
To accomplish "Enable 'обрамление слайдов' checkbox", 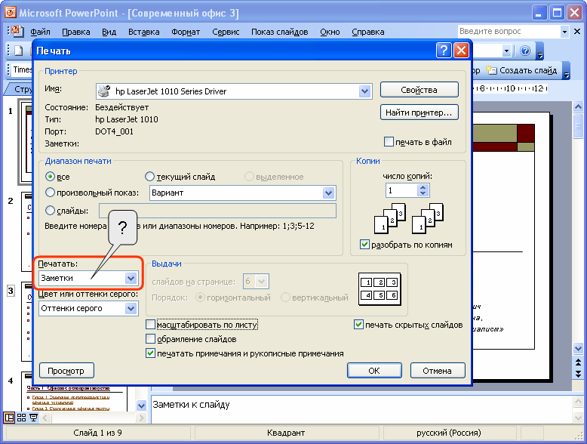I will (x=150, y=339).
